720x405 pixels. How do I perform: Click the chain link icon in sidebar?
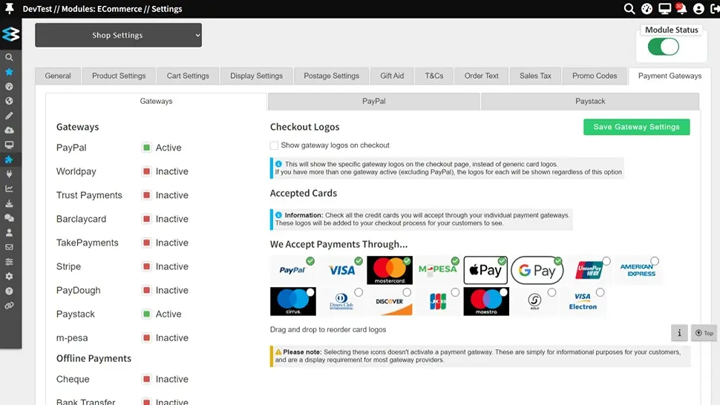click(x=9, y=306)
